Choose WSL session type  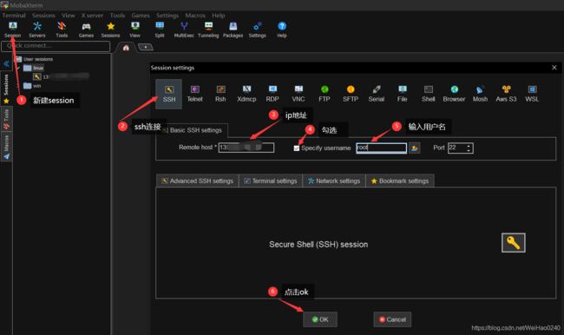(x=532, y=94)
